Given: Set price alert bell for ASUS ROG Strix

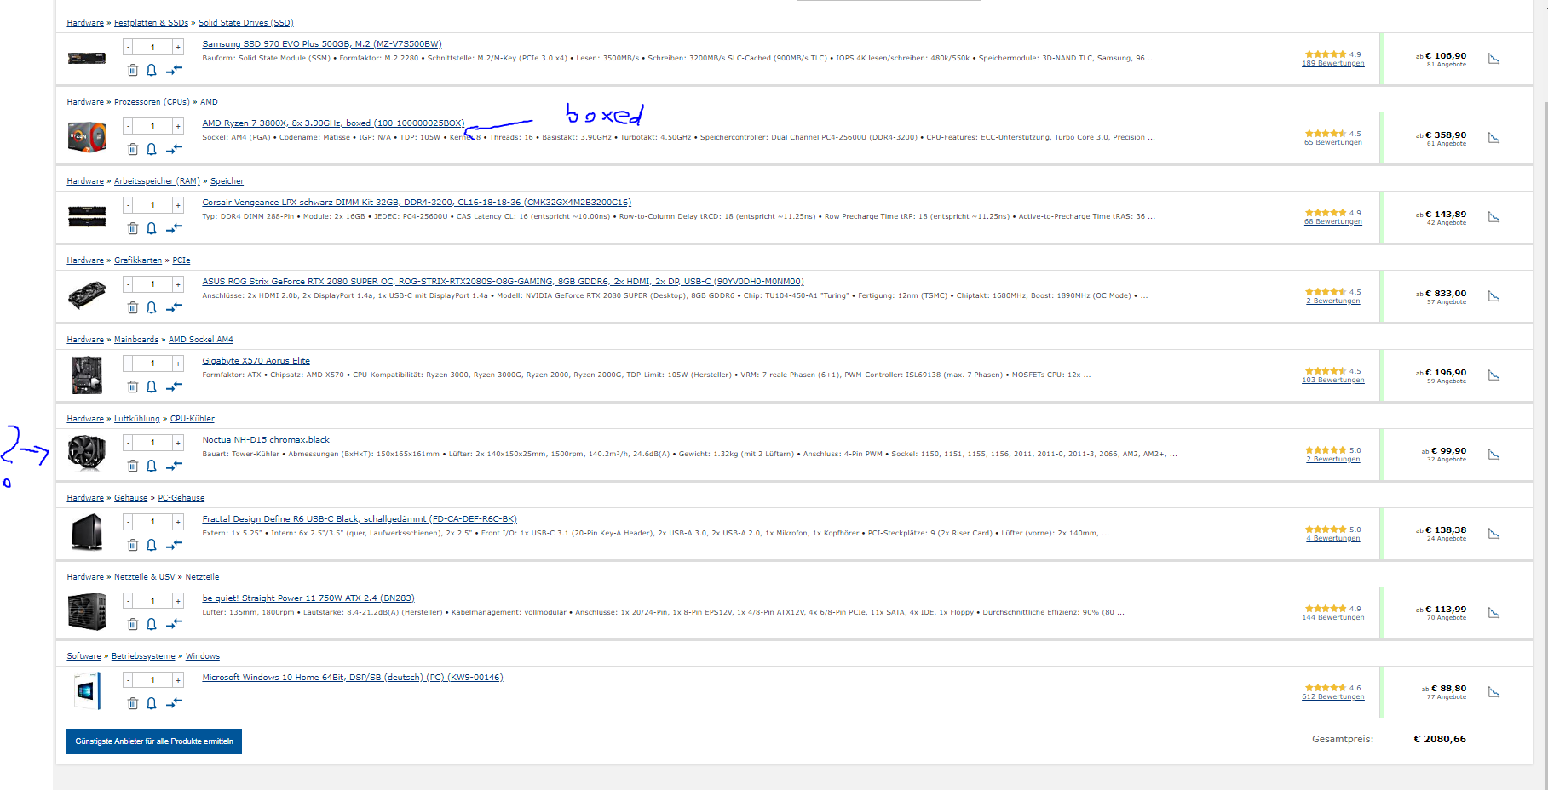Looking at the screenshot, I should tap(152, 307).
